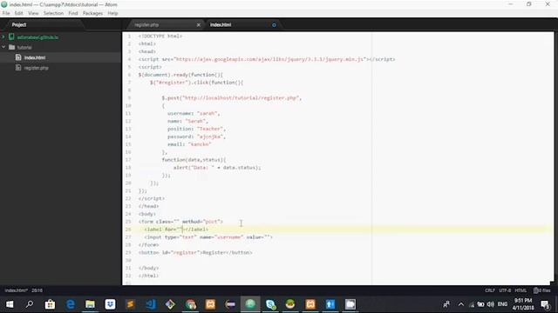Change the HTML grammar selector
This screenshot has width=558, height=313.
pos(521,290)
